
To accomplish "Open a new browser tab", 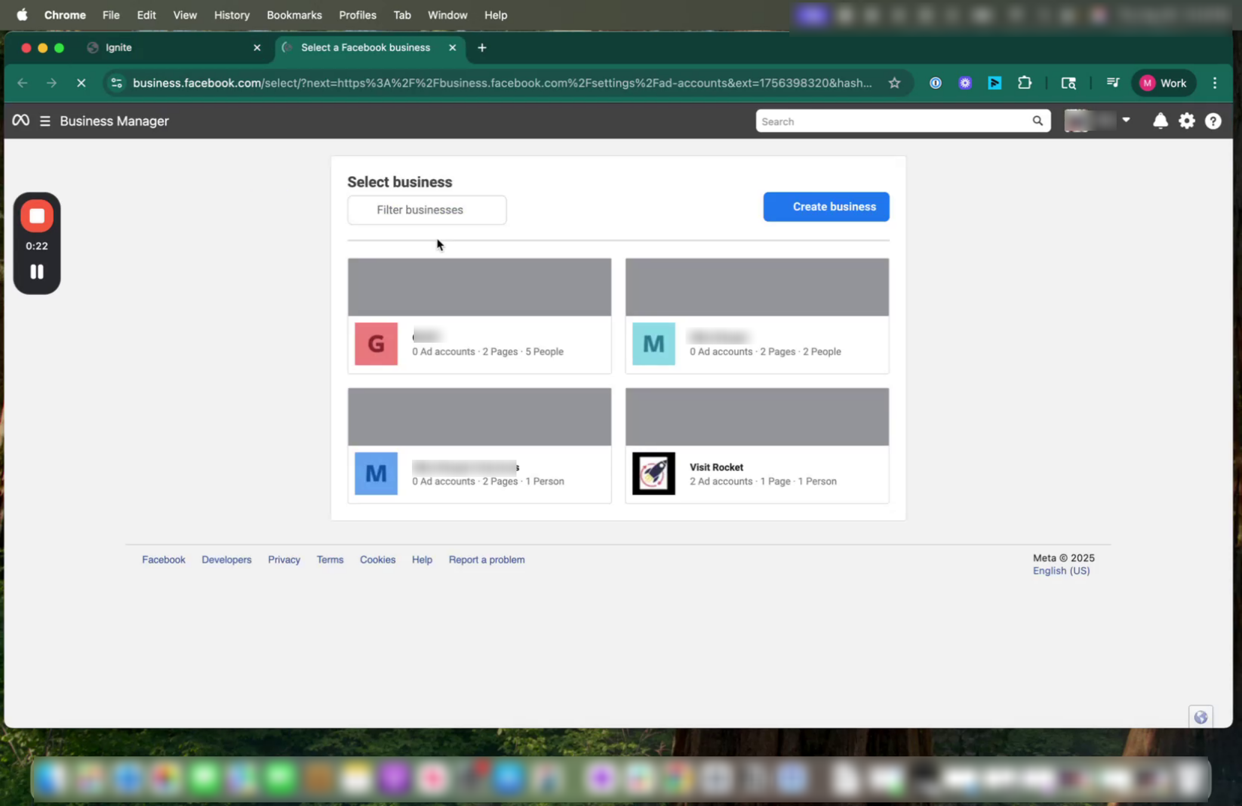I will (482, 48).
